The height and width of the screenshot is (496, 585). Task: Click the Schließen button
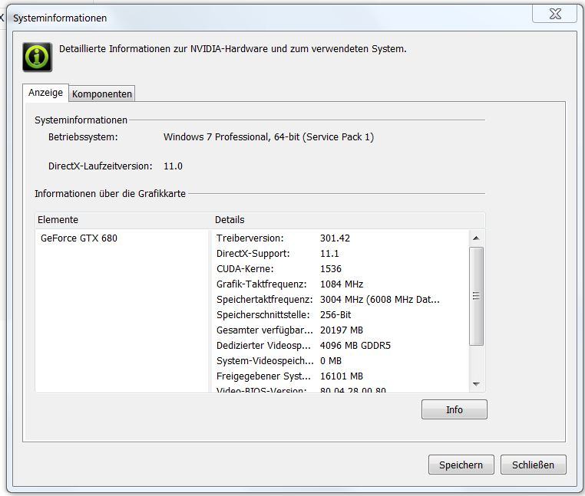click(x=533, y=465)
